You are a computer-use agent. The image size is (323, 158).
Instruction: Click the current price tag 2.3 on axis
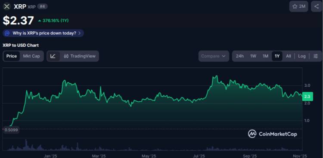[307, 97]
